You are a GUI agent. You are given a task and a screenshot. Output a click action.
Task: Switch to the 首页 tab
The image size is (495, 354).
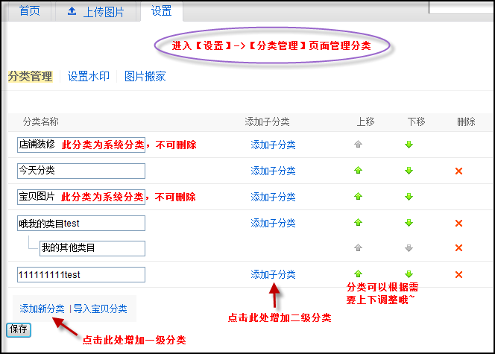(x=29, y=11)
